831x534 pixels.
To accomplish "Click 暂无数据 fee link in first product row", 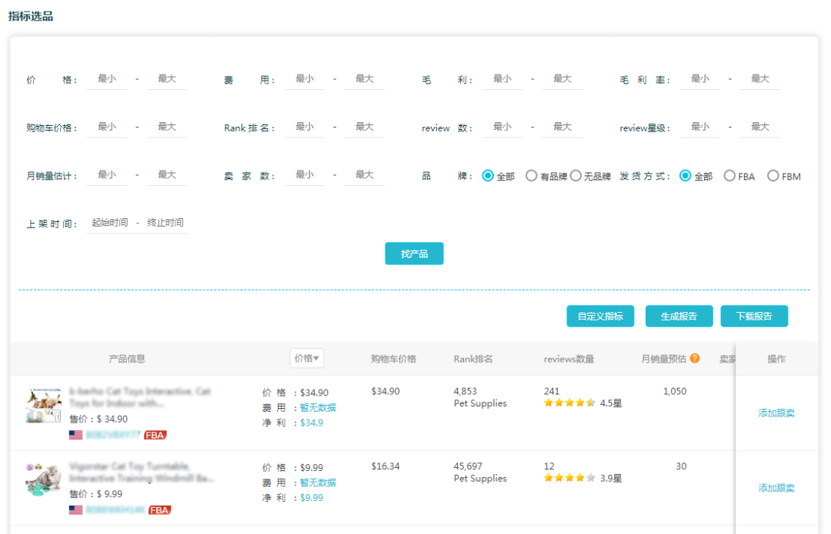I will click(318, 407).
